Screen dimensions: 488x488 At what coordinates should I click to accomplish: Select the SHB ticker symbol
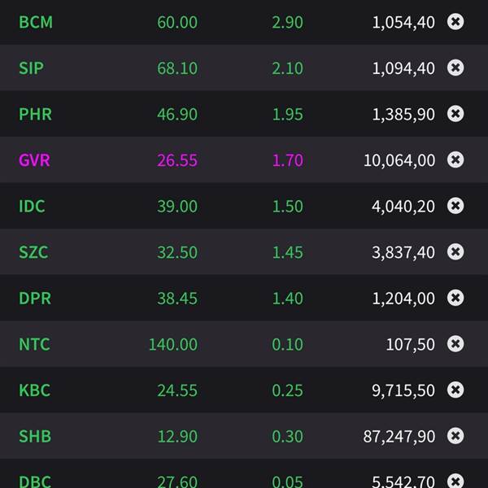(35, 437)
